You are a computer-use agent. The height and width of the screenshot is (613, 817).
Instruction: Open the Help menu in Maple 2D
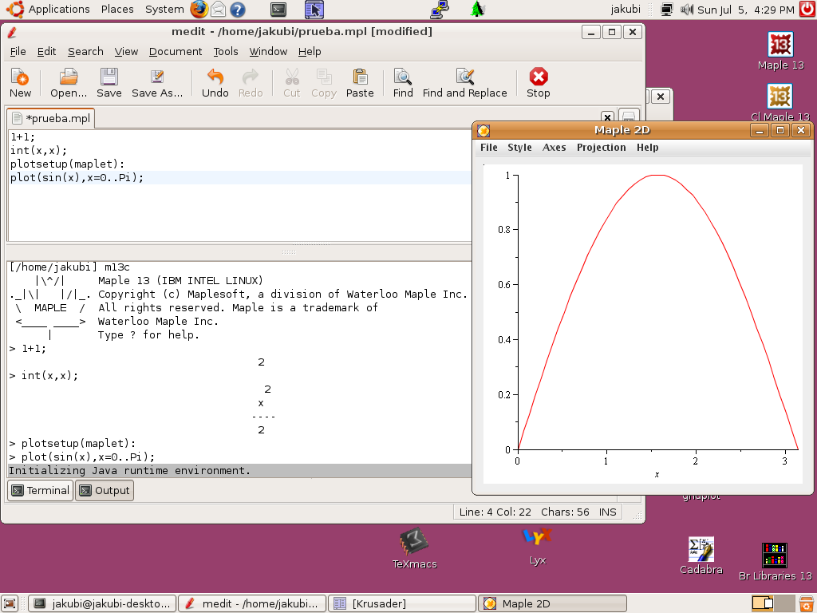pyautogui.click(x=647, y=148)
